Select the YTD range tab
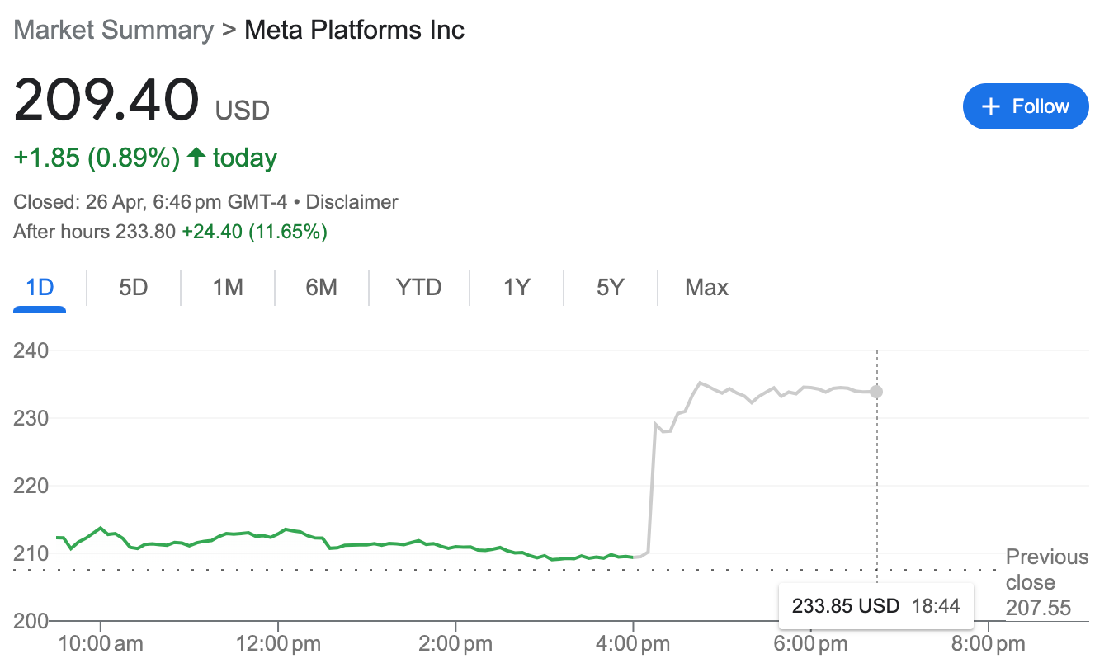The image size is (1109, 663). (418, 288)
